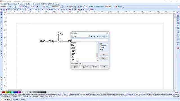The height and width of the screenshot is (101, 180).
Task: Switch to Draw mode
Action: [9, 7]
